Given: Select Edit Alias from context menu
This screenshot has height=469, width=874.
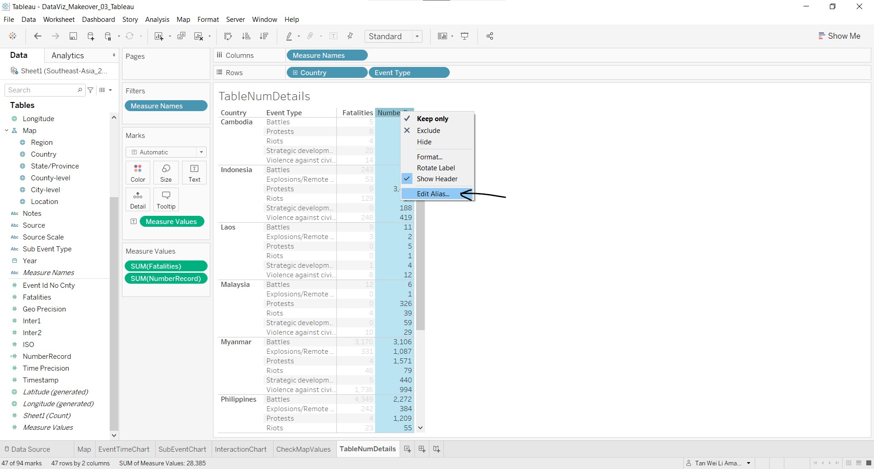Looking at the screenshot, I should [433, 194].
